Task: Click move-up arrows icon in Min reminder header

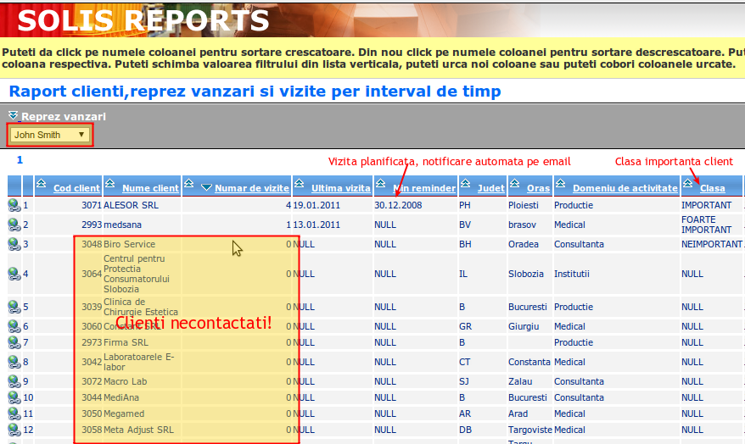Action: click(x=381, y=183)
